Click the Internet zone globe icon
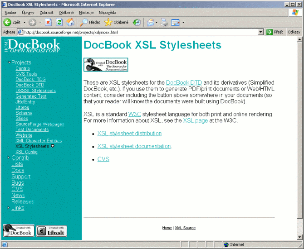Viewport: 304px width, 249px height. tap(226, 244)
